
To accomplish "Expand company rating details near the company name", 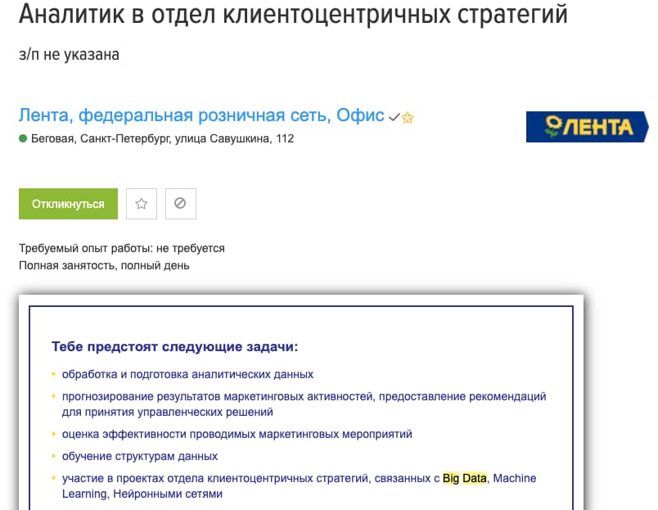I will (x=408, y=116).
